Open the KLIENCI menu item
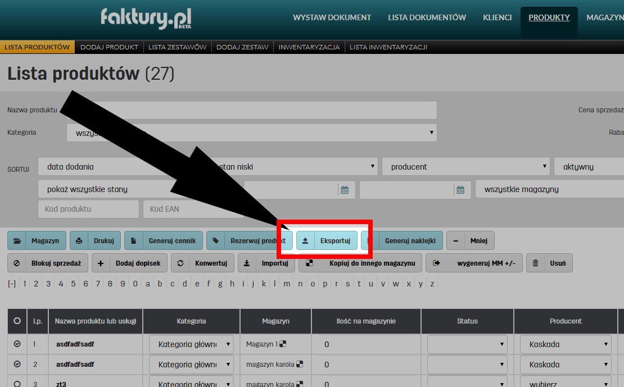Screen dimensions: 624x387 click(x=497, y=17)
